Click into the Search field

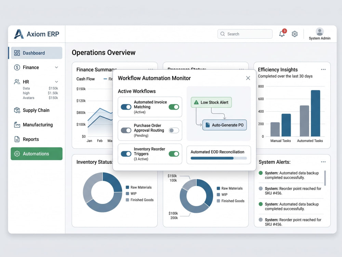[x=245, y=34]
